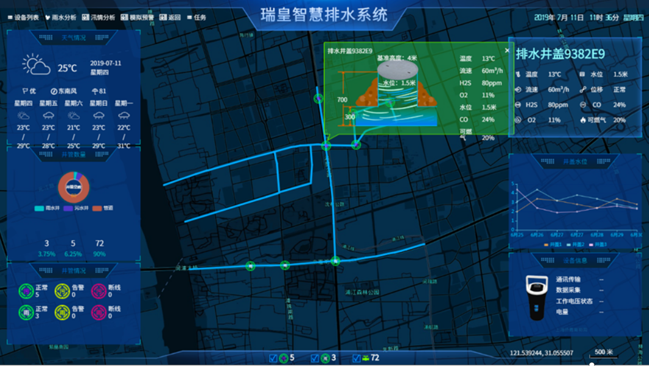
Task: Click the wind compass icon beside 东南风
Action: click(54, 91)
